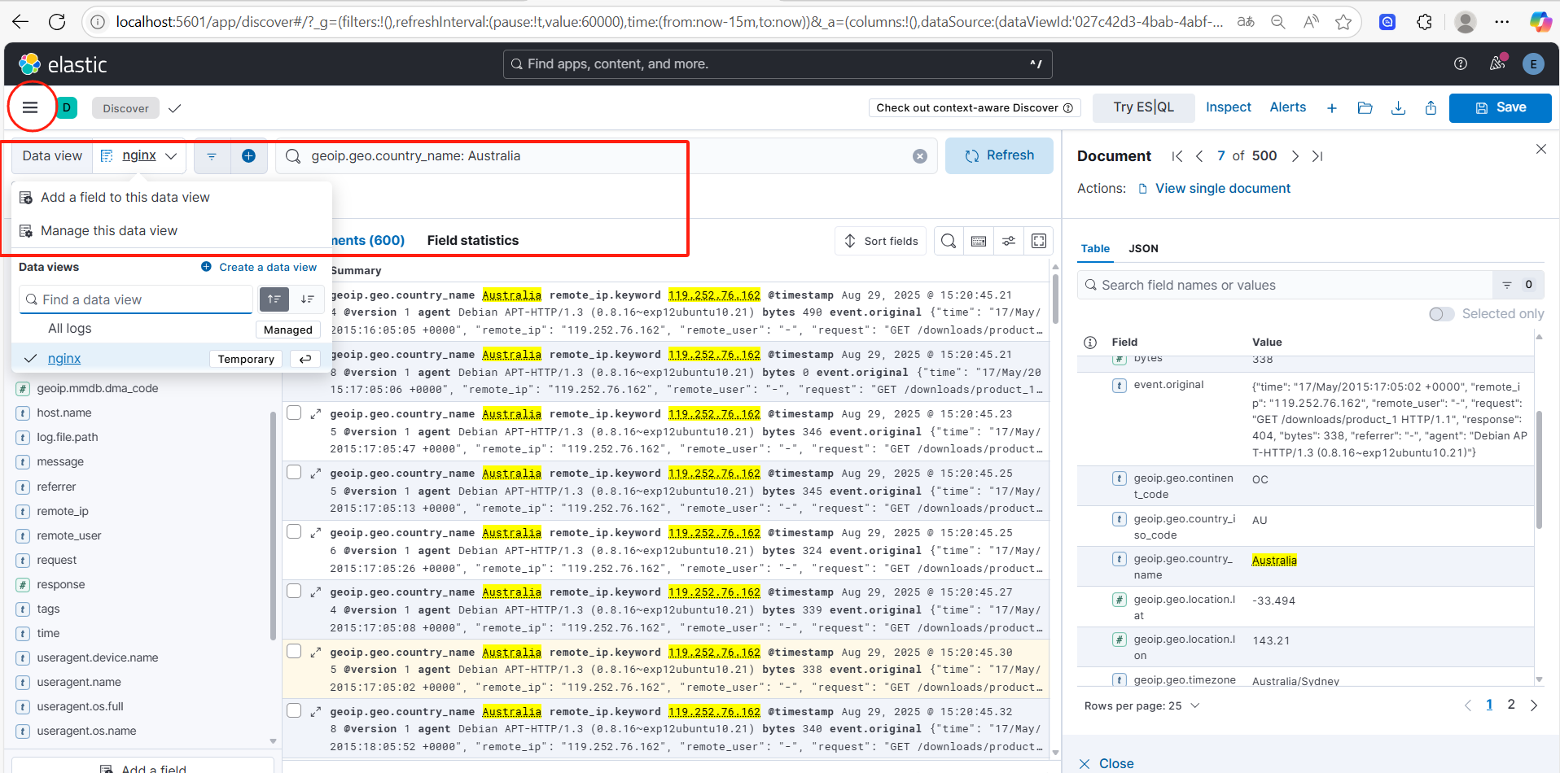Open the user avatar E menu
This screenshot has width=1560, height=773.
click(1533, 64)
